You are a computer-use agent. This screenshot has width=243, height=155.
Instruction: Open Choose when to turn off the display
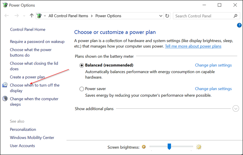(35, 88)
